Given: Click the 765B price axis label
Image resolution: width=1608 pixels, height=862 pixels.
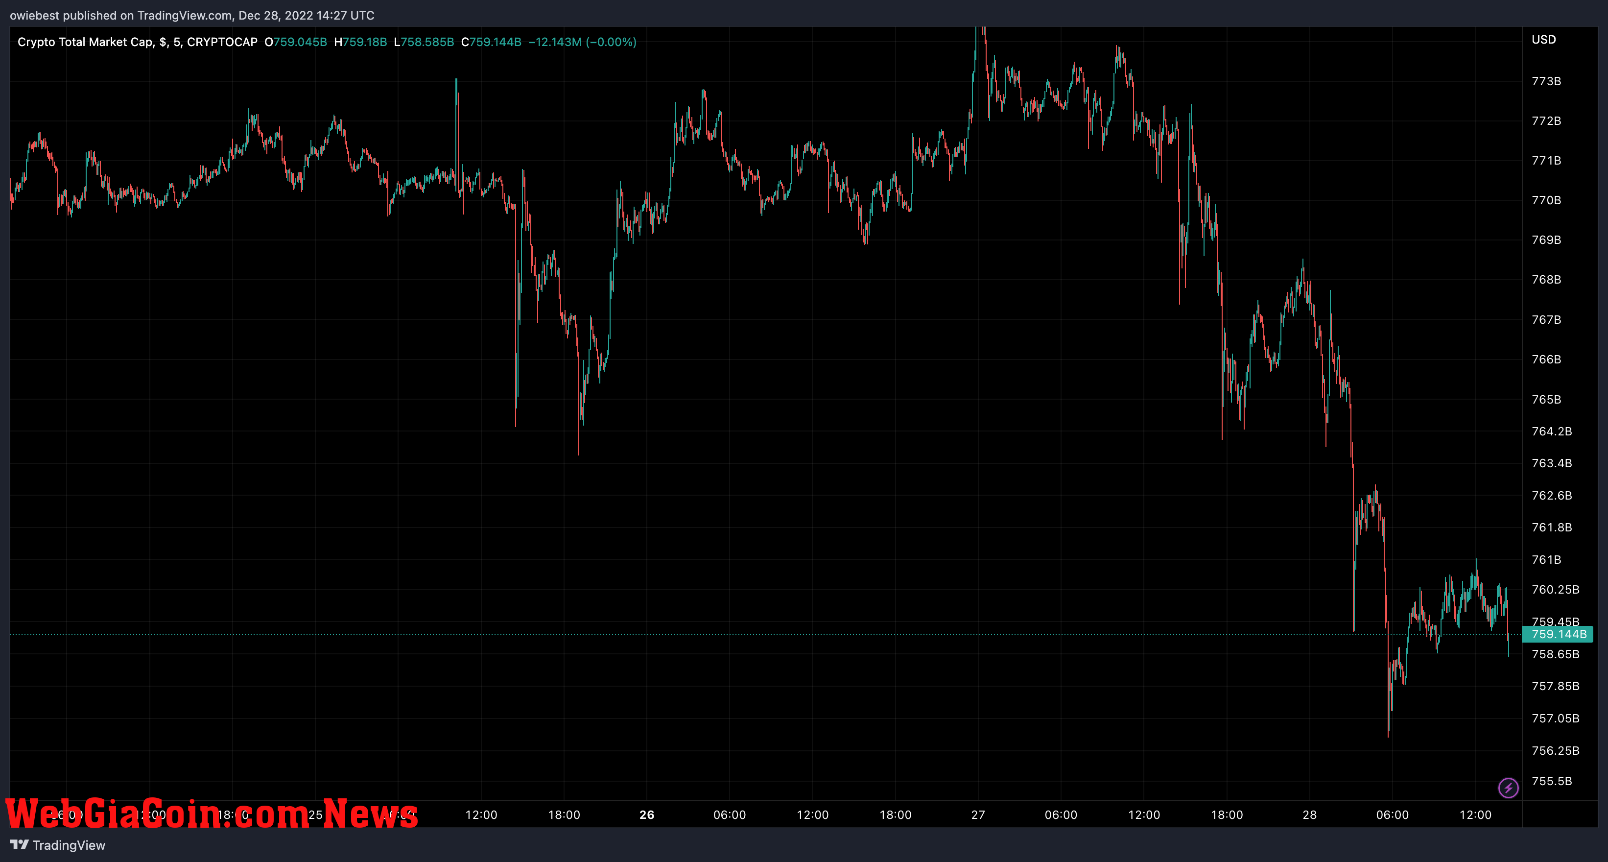Looking at the screenshot, I should 1546,400.
